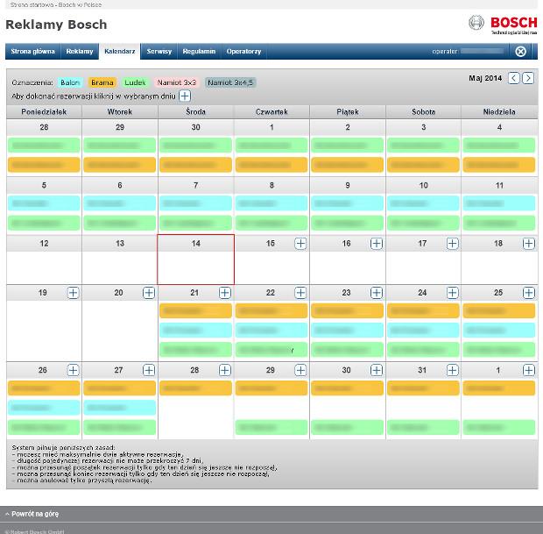Go to next month arrow
This screenshot has height=534, width=543.
click(528, 78)
